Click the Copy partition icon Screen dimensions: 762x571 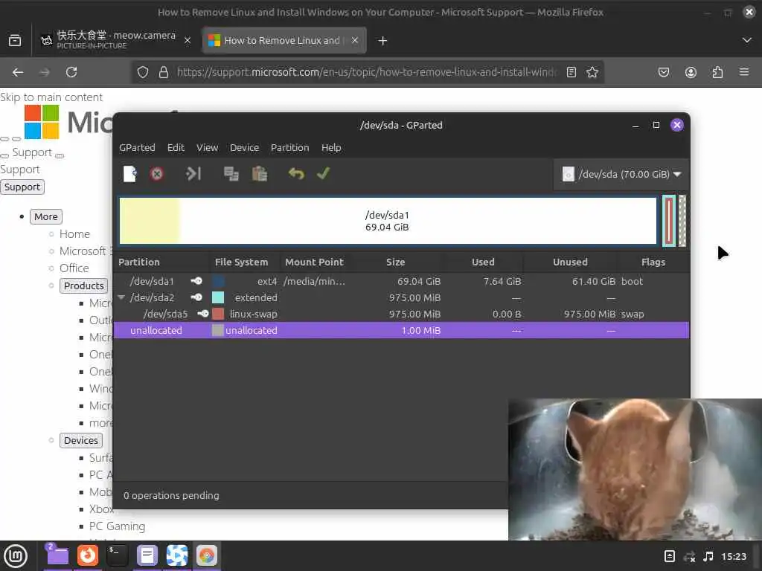click(x=231, y=174)
